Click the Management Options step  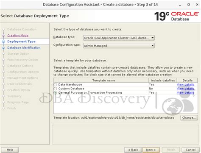pyautogui.click(x=22, y=78)
